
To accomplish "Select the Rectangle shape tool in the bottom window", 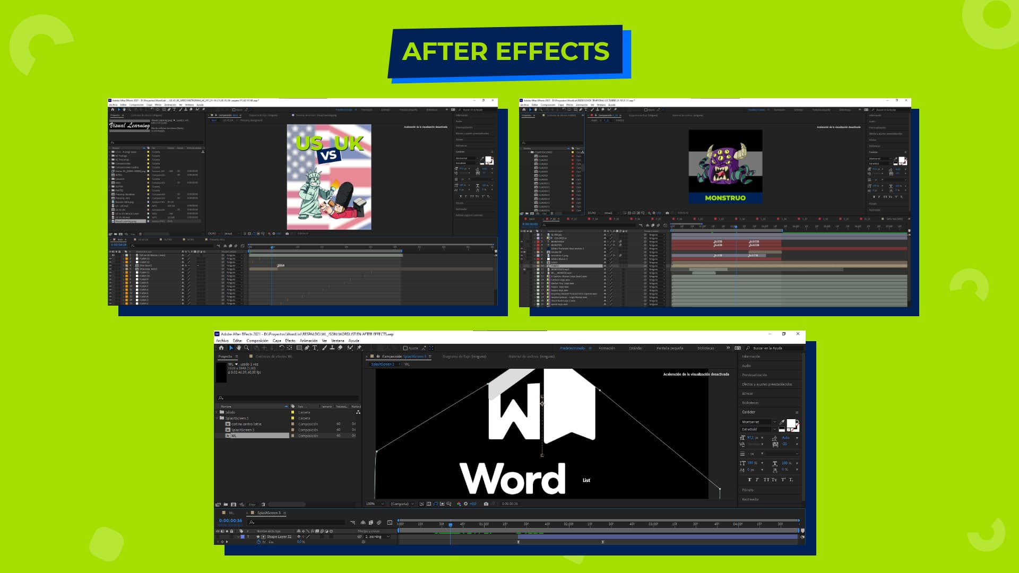I will pos(299,348).
